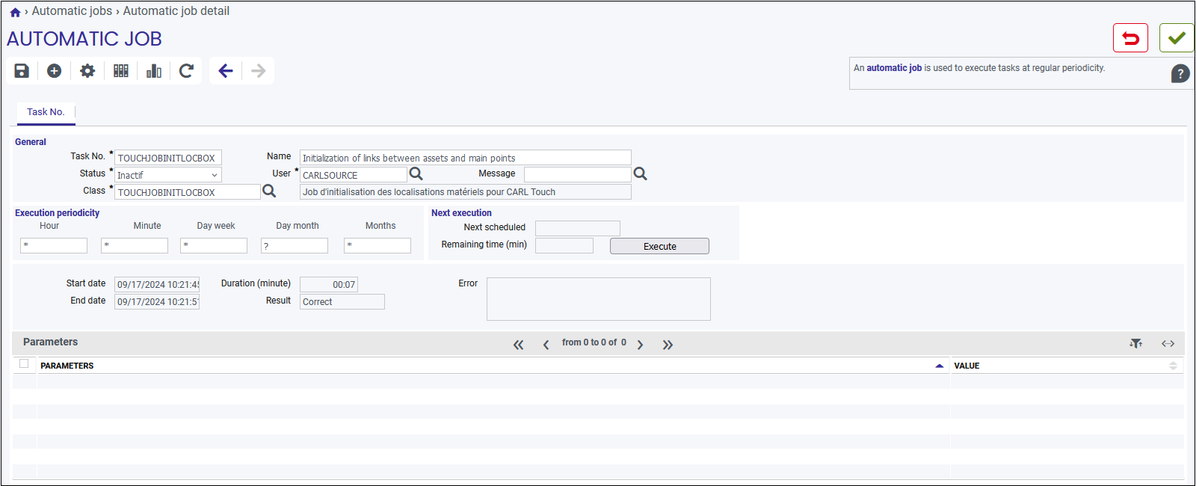Open the column grid view icon
This screenshot has height=486, width=1196.
pos(121,70)
